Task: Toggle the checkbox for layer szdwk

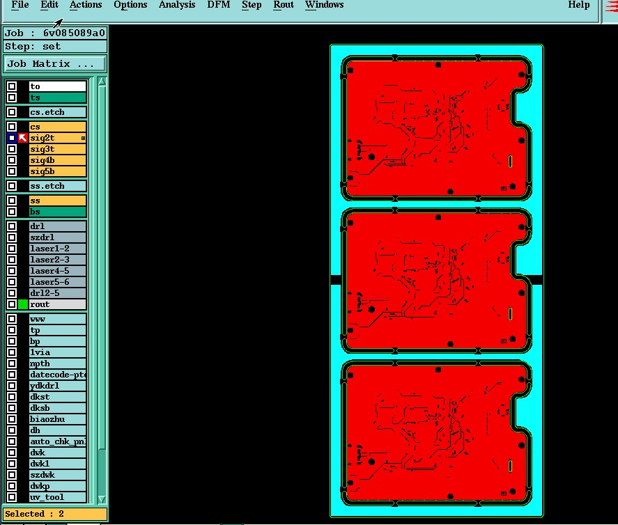Action: pos(12,475)
